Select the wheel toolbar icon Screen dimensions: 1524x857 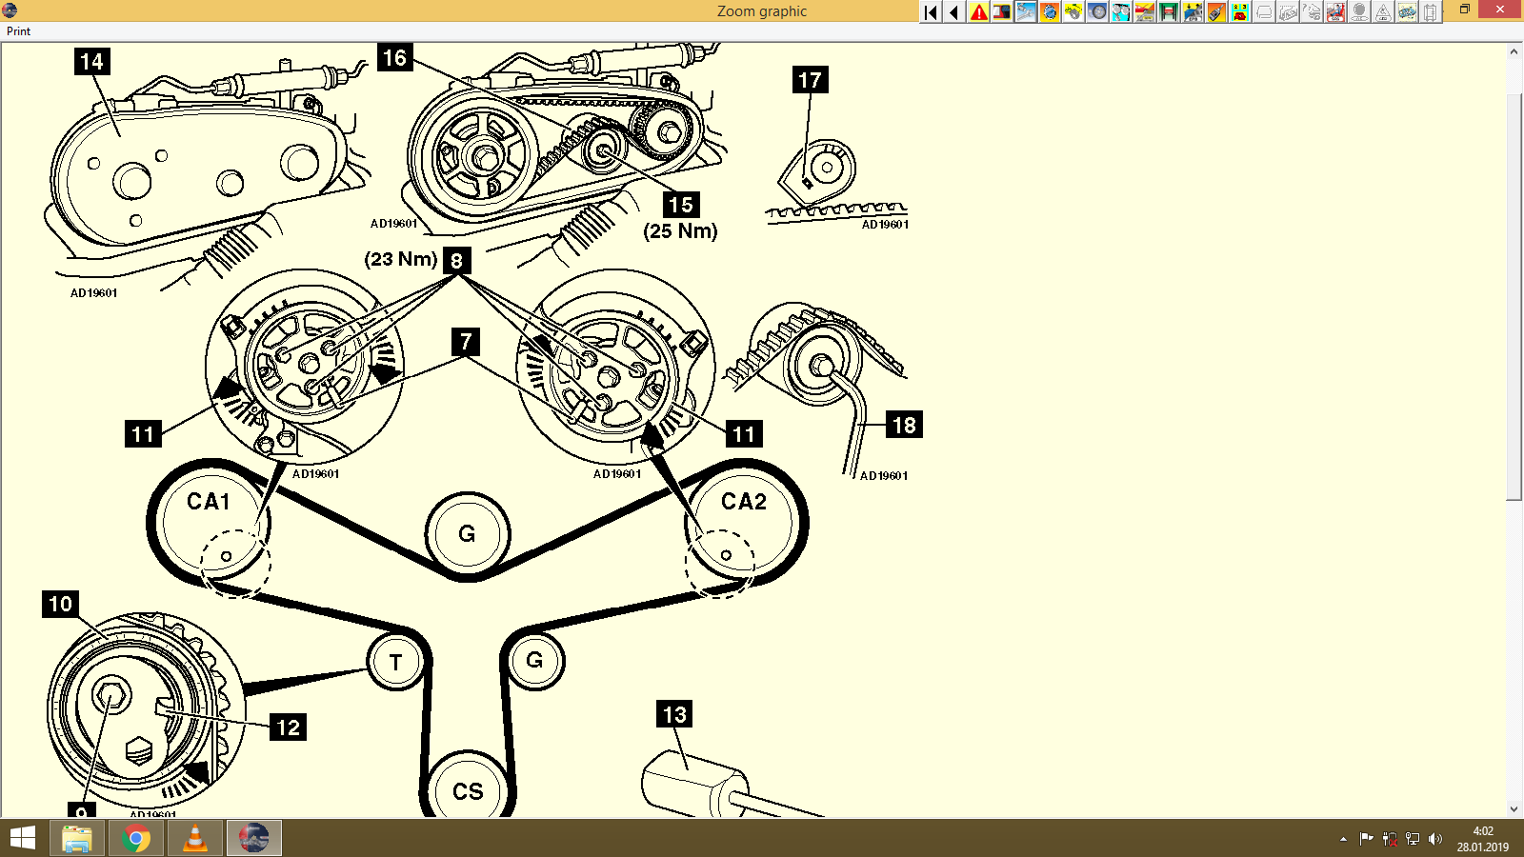point(1097,12)
